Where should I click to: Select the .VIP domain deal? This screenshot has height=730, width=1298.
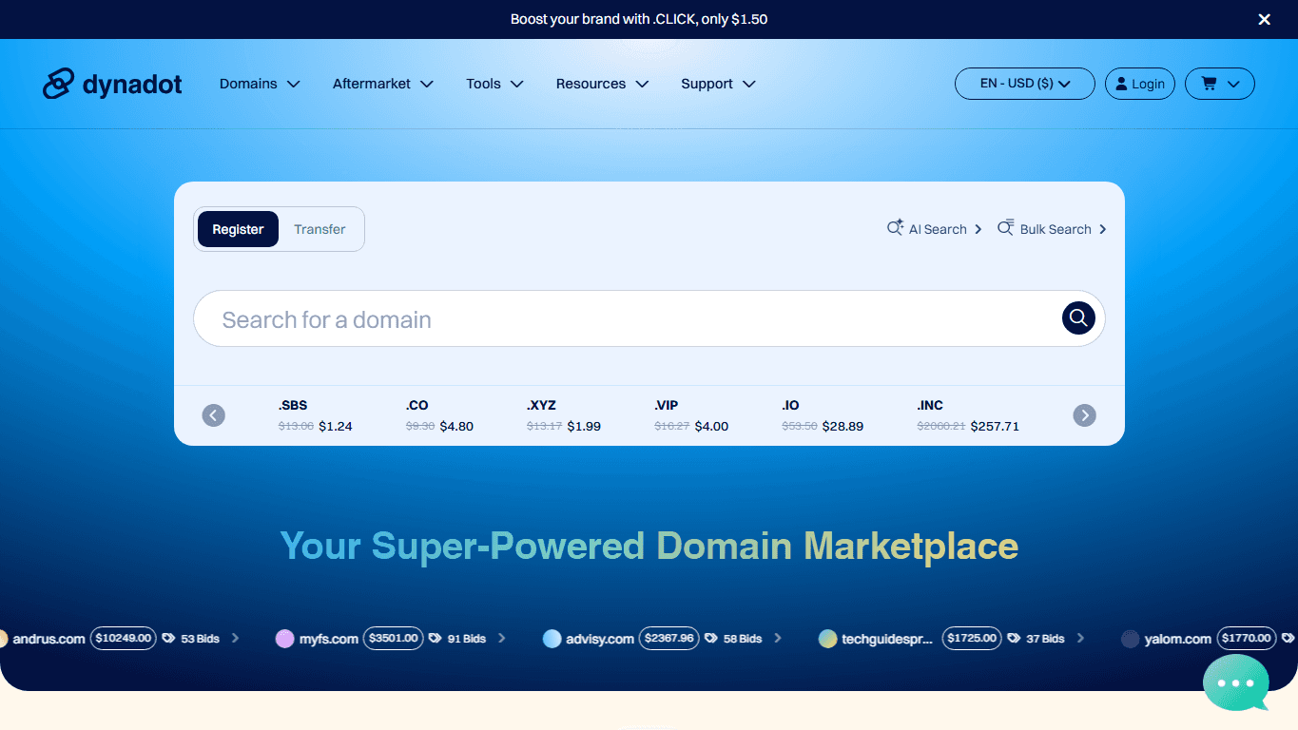point(691,415)
